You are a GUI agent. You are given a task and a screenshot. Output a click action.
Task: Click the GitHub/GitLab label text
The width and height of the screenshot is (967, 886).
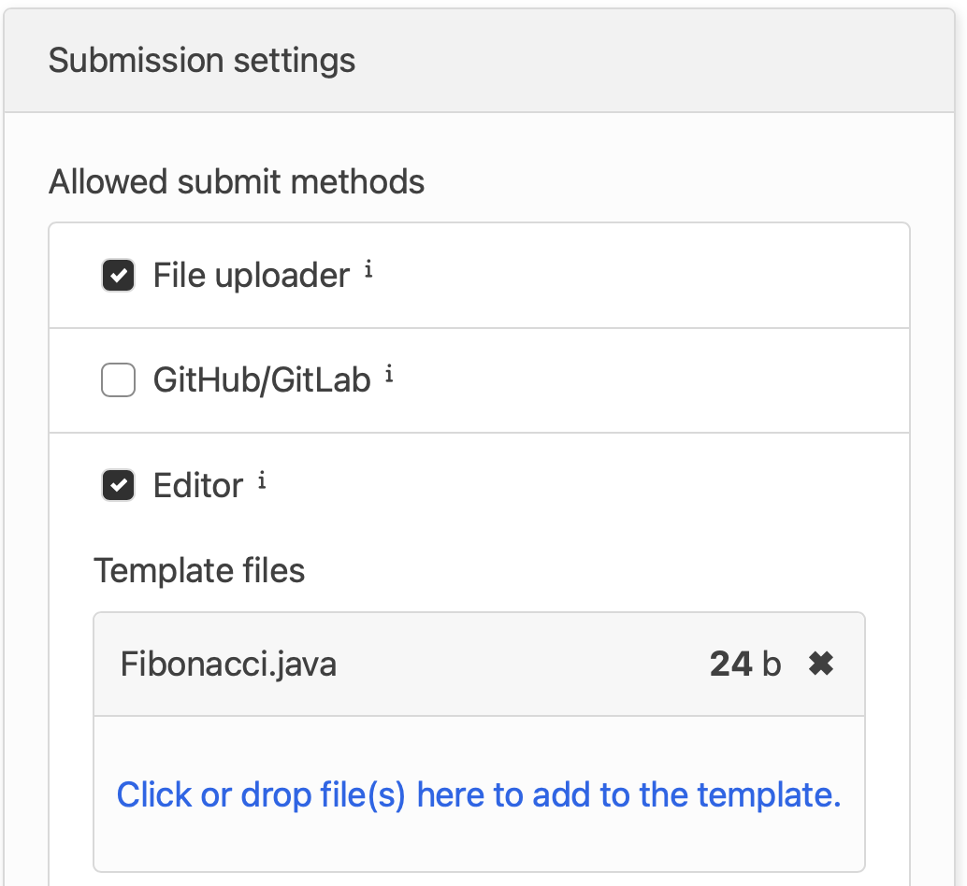[262, 380]
